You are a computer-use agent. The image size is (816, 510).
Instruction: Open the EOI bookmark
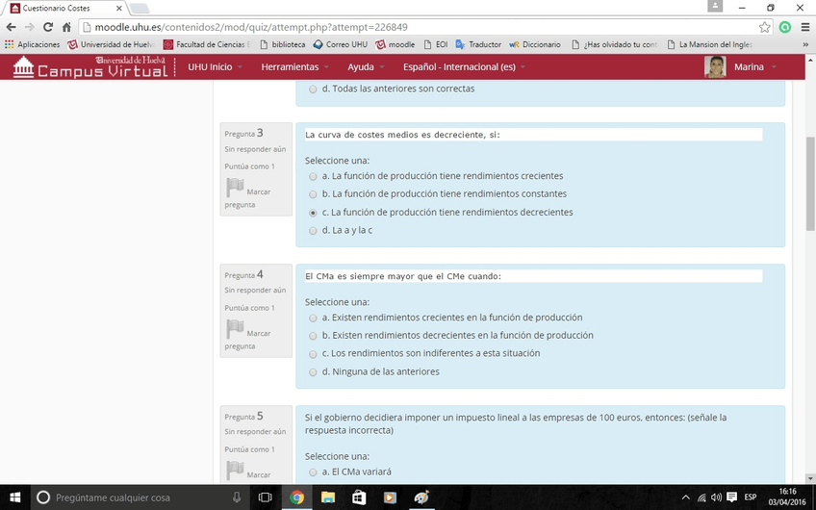pyautogui.click(x=436, y=45)
